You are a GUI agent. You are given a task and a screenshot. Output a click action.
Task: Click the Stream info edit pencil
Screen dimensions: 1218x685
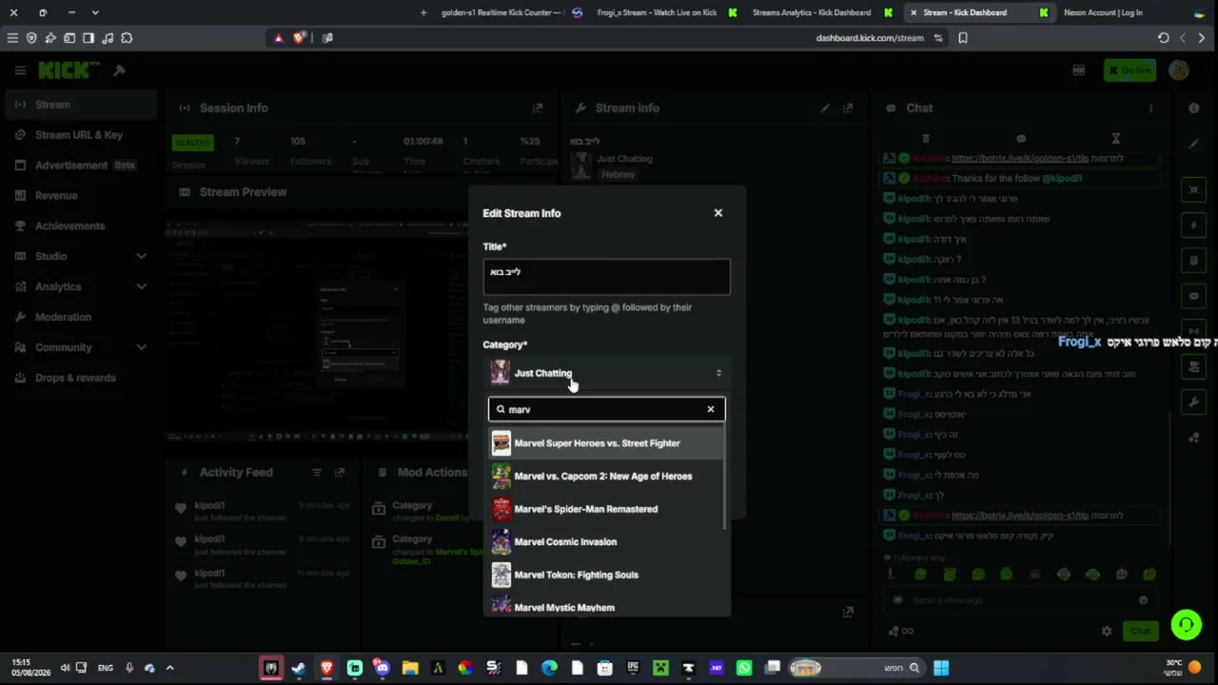point(825,108)
